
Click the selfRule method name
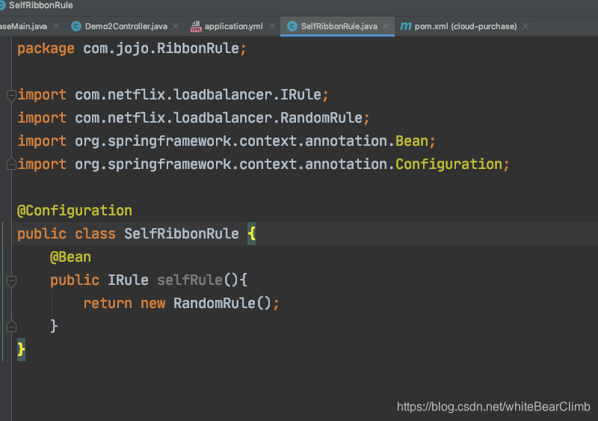[190, 280]
